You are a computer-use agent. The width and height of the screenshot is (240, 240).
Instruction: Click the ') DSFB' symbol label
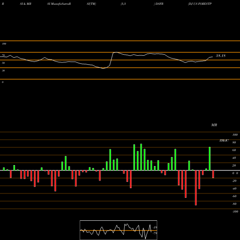159,4
